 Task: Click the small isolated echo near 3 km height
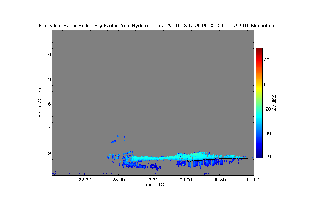[x=113, y=142]
